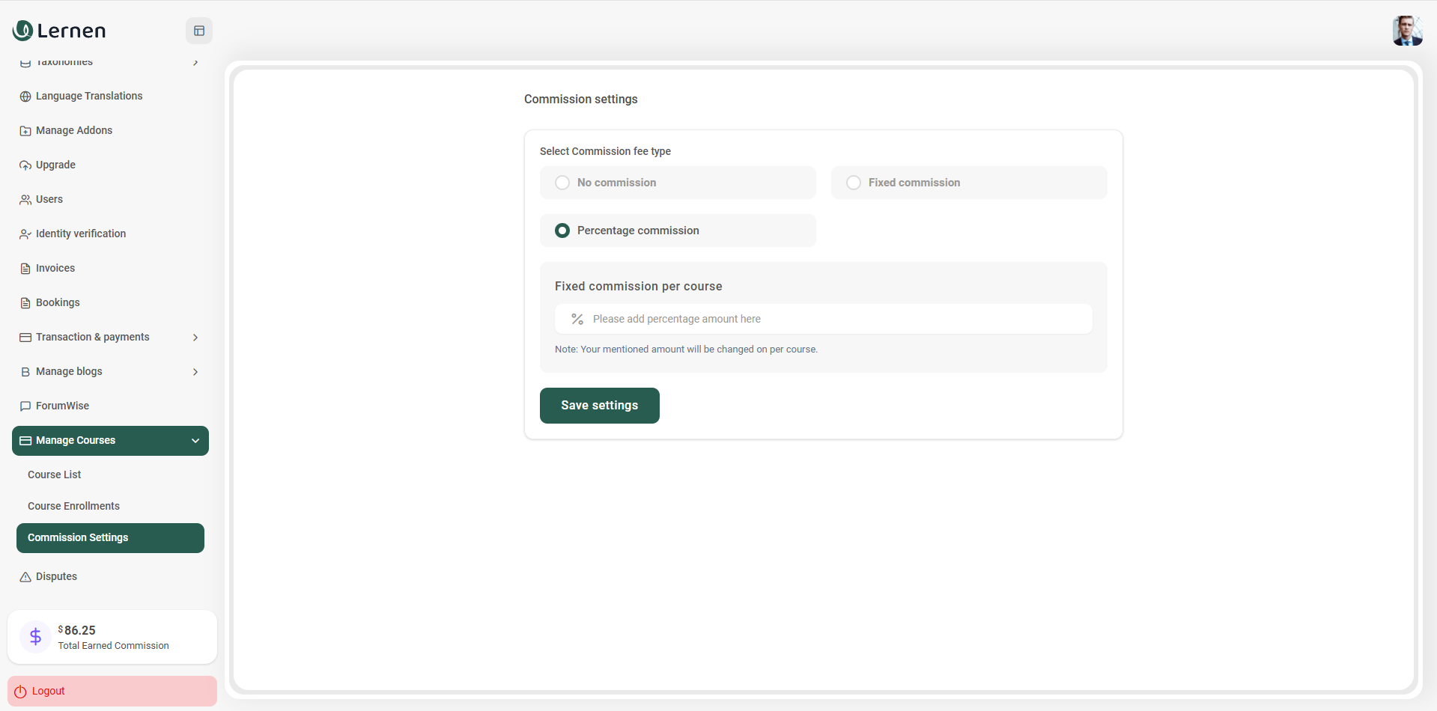
Task: Click the Manage Addons icon
Action: point(25,131)
